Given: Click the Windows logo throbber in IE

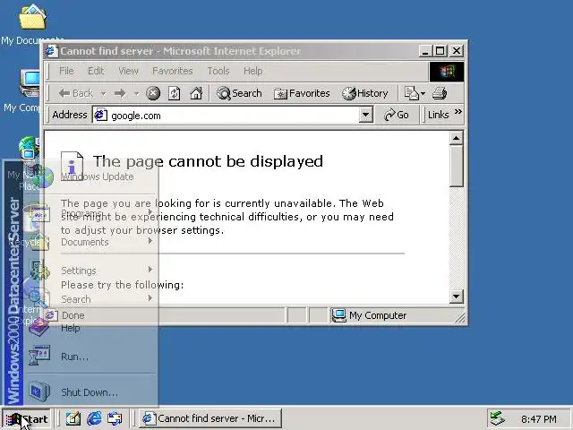Looking at the screenshot, I should 447,72.
